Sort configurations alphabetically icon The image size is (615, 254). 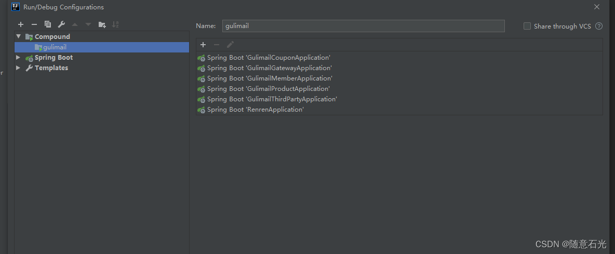(115, 25)
